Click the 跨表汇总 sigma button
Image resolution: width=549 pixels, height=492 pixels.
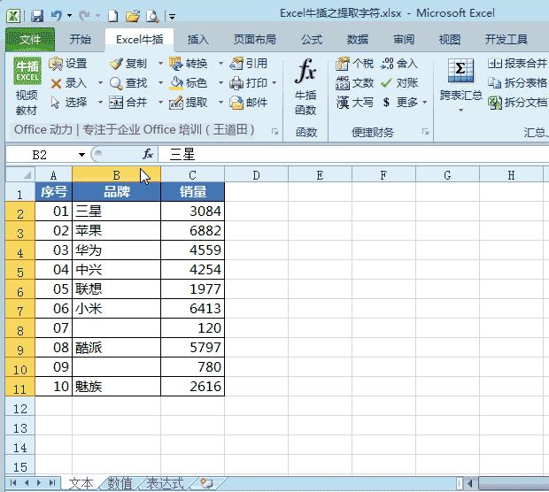[x=460, y=80]
